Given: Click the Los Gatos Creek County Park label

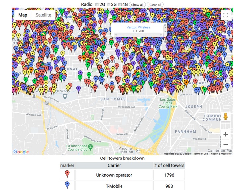Looking at the screenshot, I should [x=168, y=103].
